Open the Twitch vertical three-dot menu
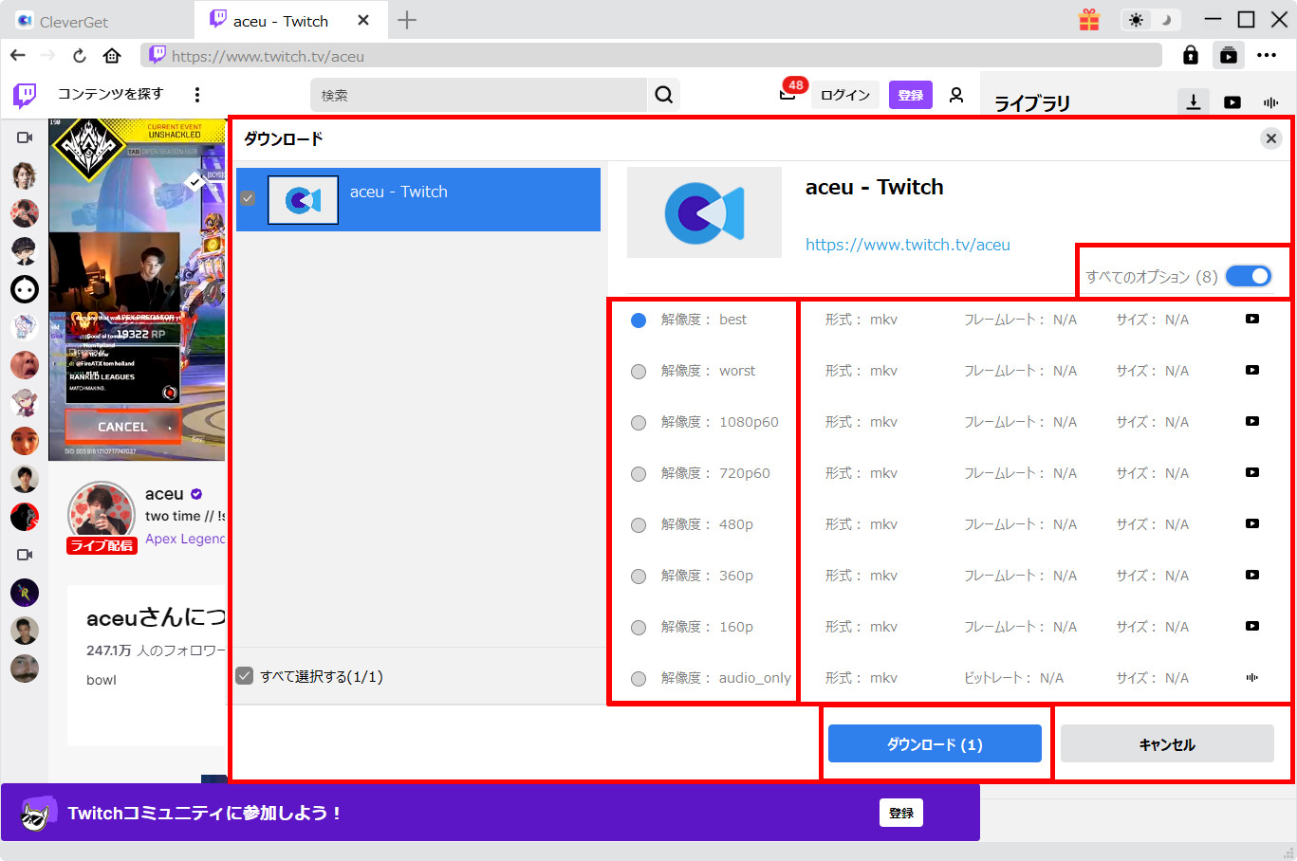The height and width of the screenshot is (861, 1297). [197, 95]
